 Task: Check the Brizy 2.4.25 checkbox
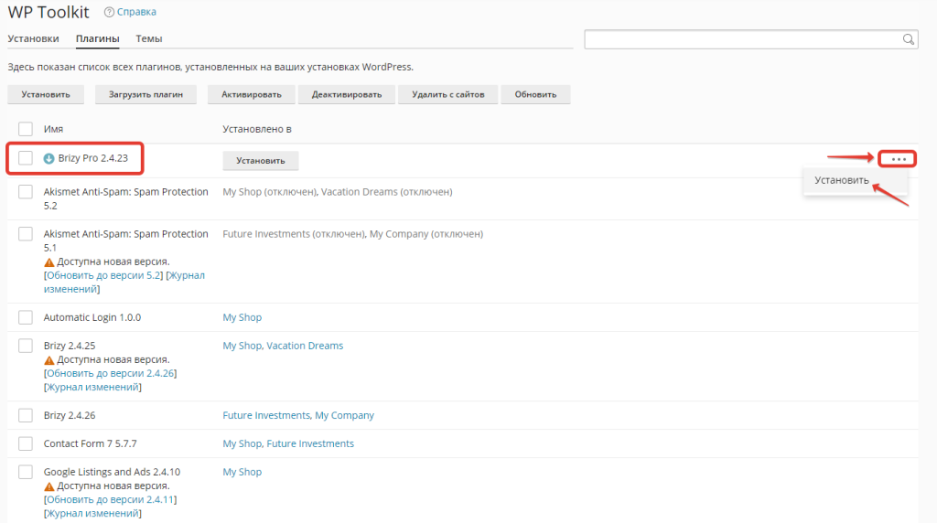coord(25,346)
